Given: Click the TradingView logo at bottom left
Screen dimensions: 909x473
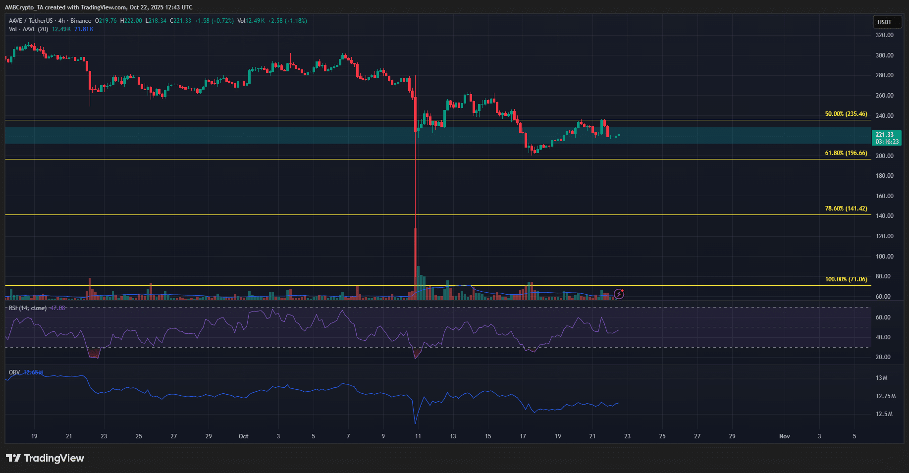Looking at the screenshot, I should [x=45, y=458].
